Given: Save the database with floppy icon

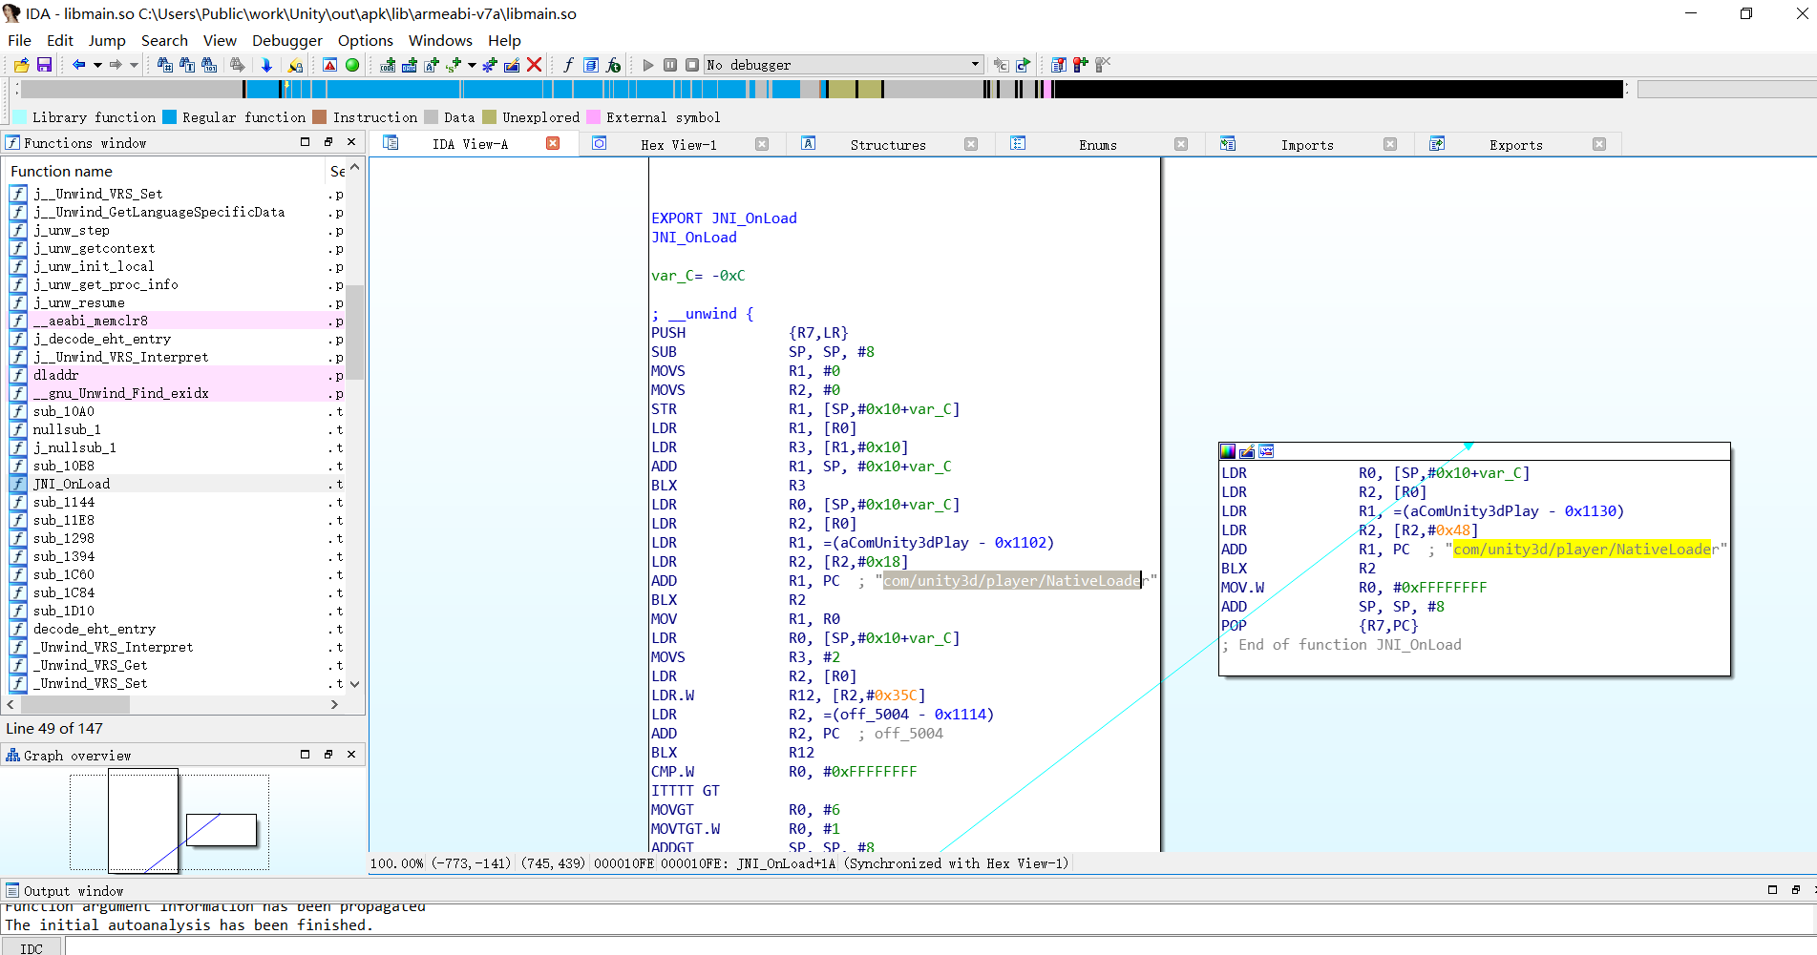Looking at the screenshot, I should pyautogui.click(x=44, y=65).
